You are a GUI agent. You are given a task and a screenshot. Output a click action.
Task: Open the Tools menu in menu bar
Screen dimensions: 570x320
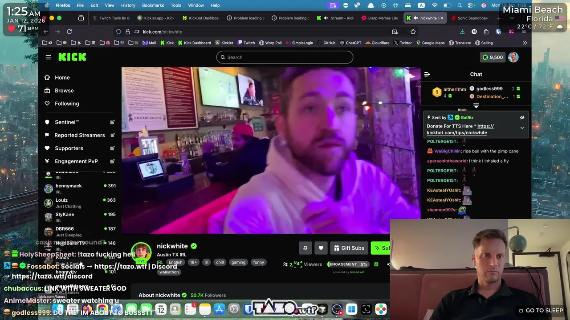[x=176, y=5]
